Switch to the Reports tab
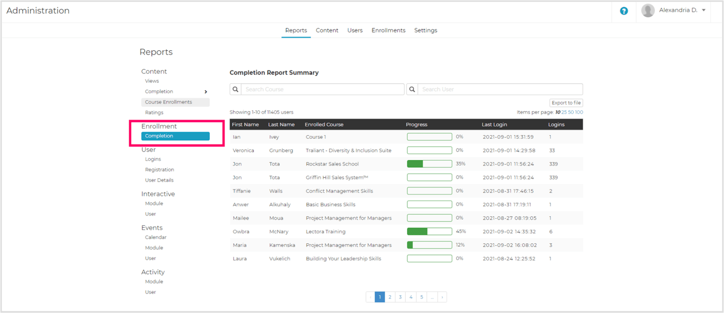724x313 pixels. (296, 30)
